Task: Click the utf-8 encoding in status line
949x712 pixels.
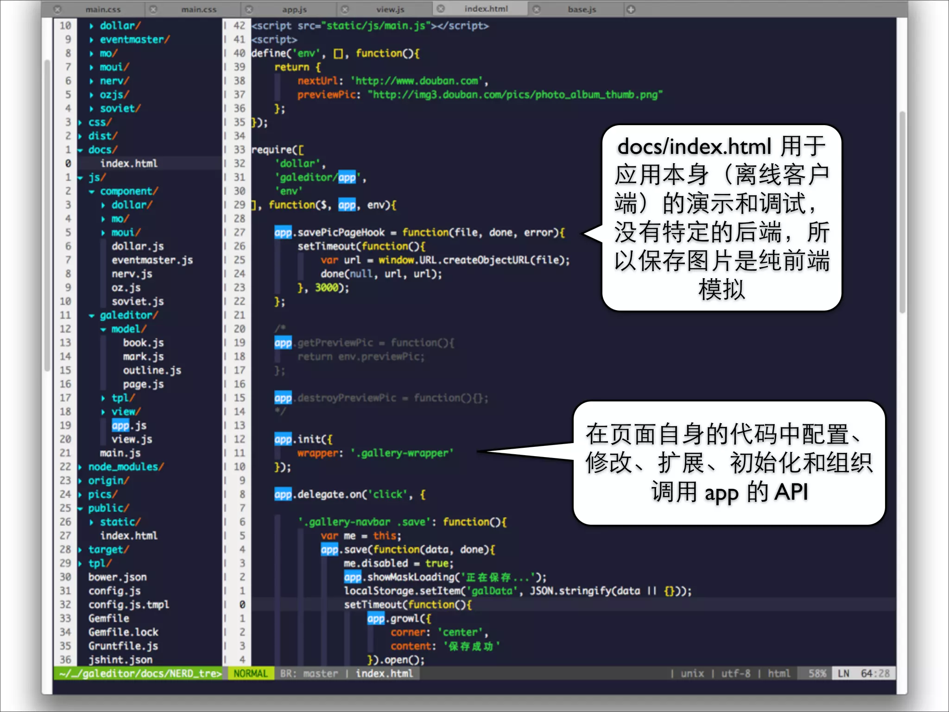Action: 736,674
